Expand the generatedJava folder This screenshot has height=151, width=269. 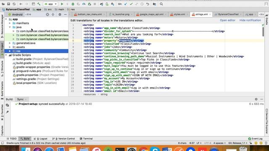(10, 43)
